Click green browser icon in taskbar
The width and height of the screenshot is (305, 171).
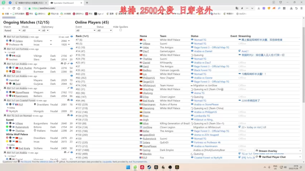pyautogui.click(x=135, y=167)
